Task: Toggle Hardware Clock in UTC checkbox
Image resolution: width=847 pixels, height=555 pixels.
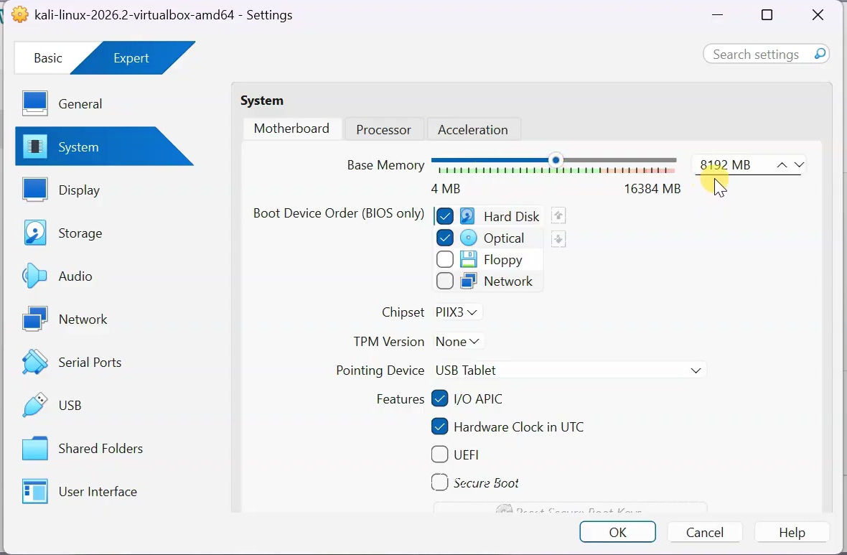Action: tap(440, 427)
